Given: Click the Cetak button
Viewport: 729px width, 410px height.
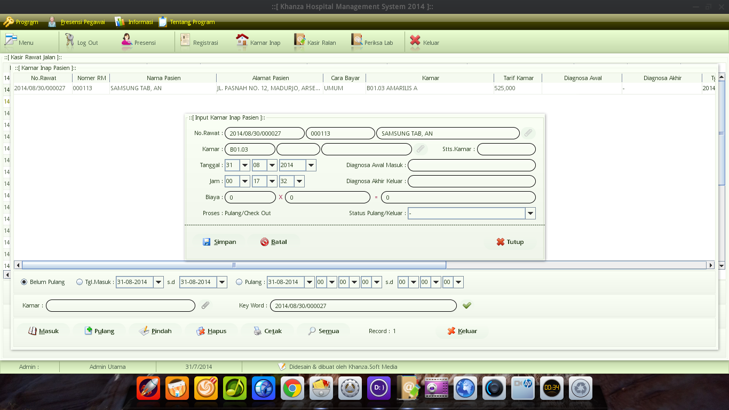Looking at the screenshot, I should click(267, 330).
